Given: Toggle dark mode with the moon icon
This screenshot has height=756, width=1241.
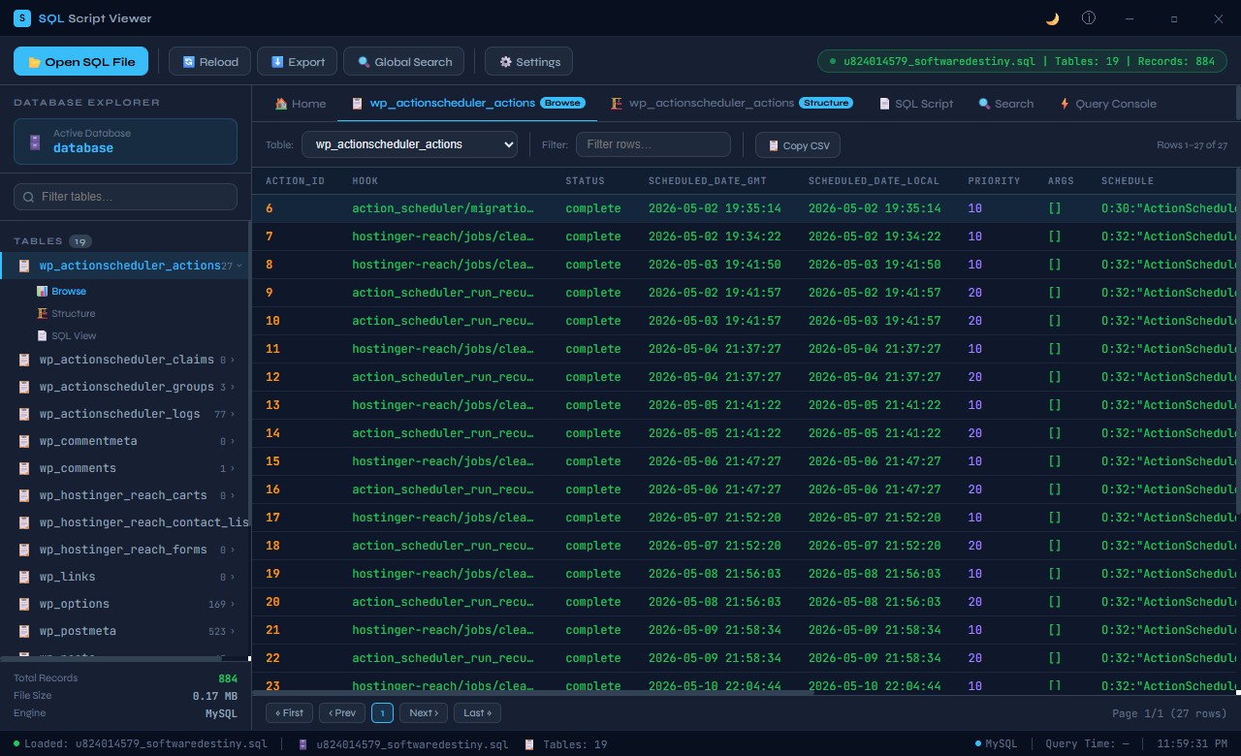Looking at the screenshot, I should point(1052,18).
